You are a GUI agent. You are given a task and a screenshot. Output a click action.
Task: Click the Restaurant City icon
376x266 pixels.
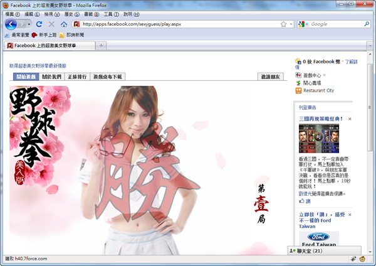[x=298, y=90]
